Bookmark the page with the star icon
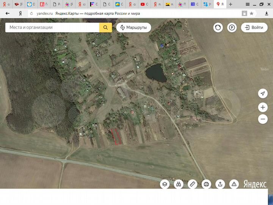 (x=252, y=13)
